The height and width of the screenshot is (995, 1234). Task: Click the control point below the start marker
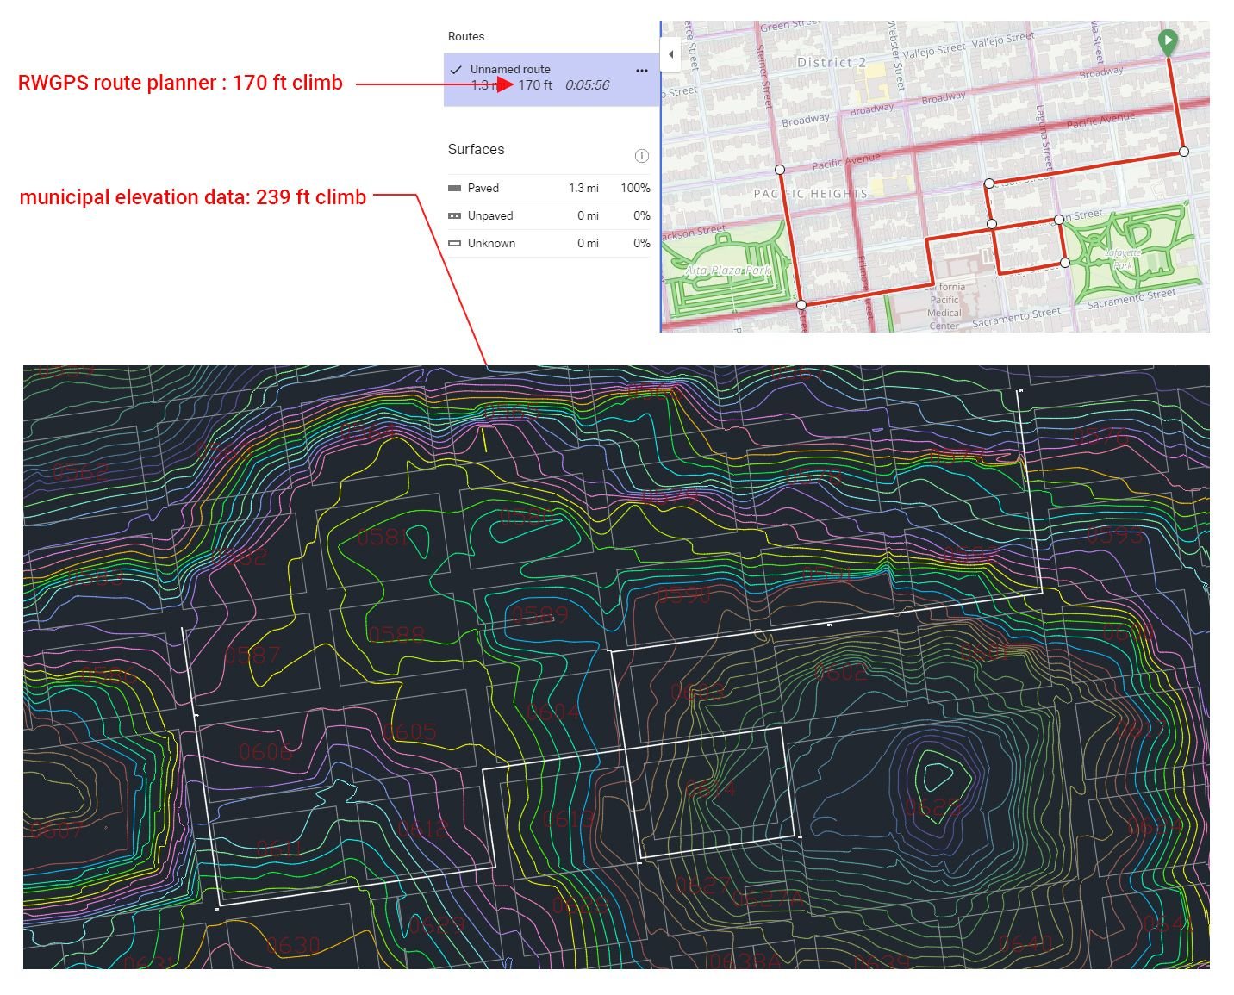click(1184, 151)
